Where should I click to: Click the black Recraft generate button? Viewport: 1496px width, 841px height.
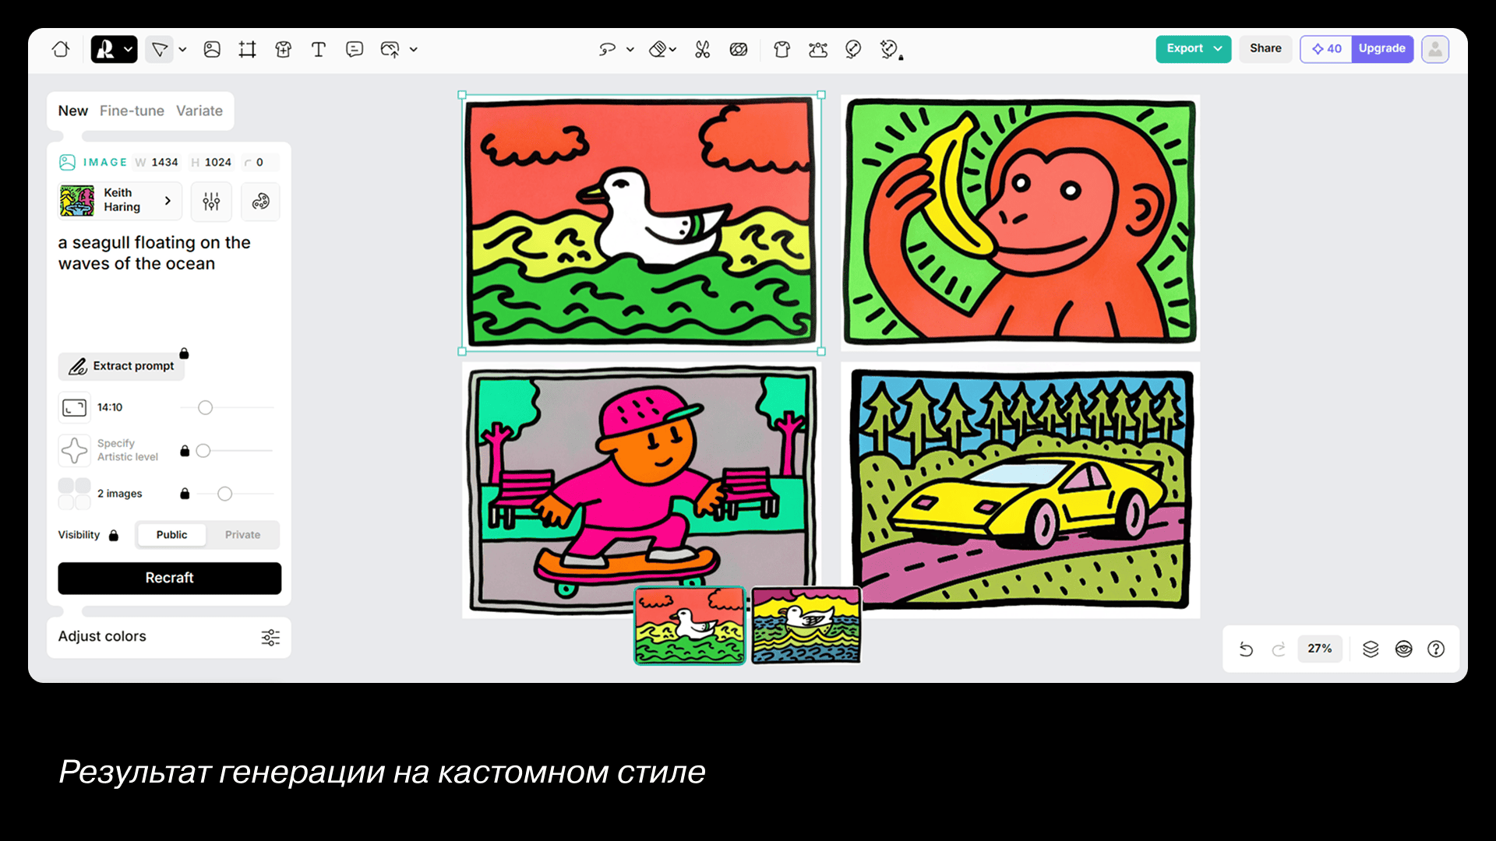point(169,578)
